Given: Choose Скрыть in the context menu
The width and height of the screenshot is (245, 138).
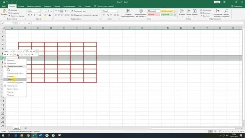Looking at the screenshot, I should (x=15, y=92).
